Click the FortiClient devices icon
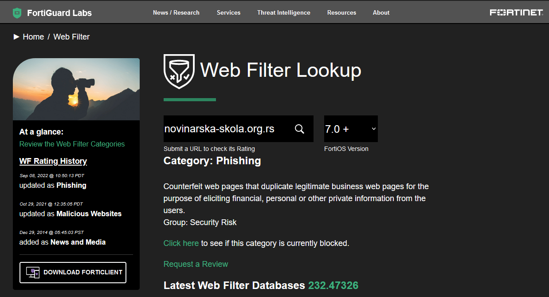Screen dimensions: 549x297 [x=33, y=272]
